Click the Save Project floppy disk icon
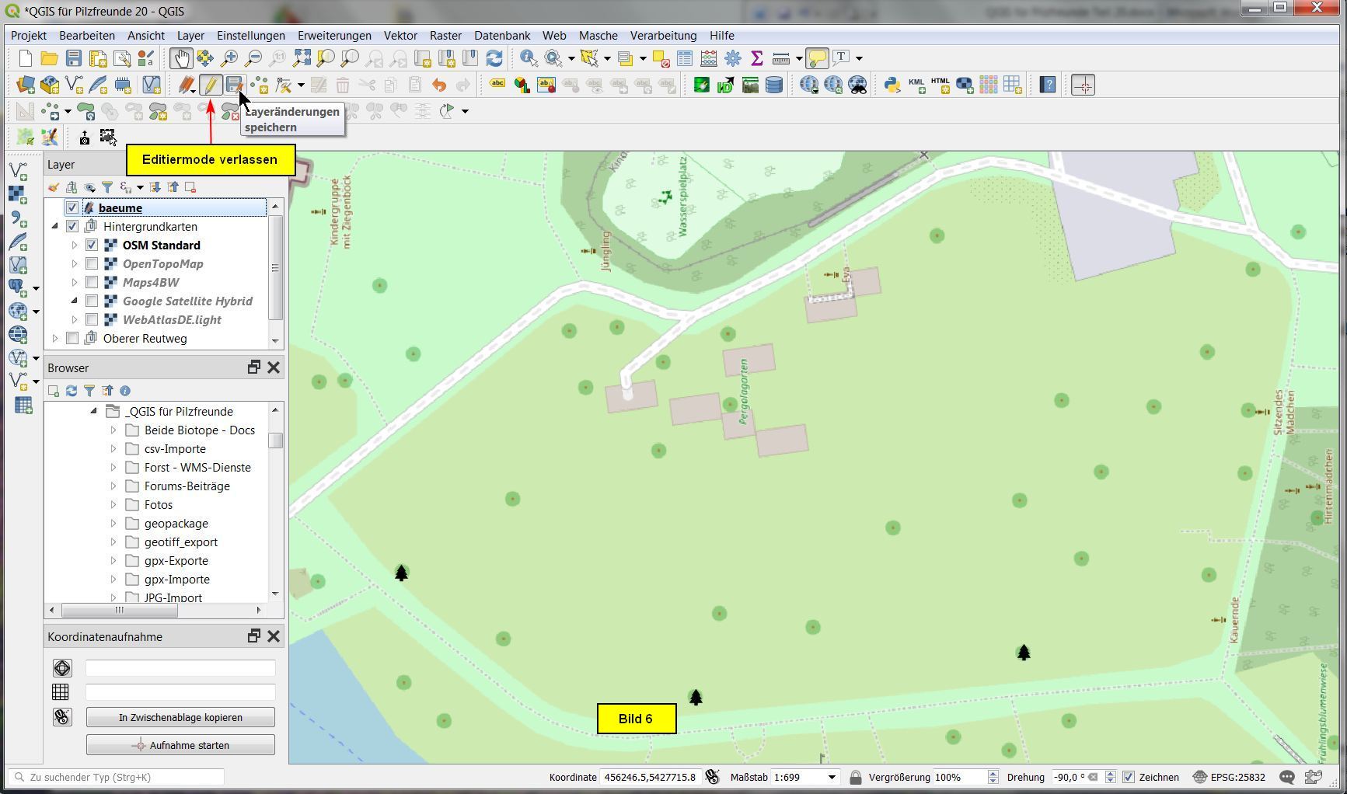The image size is (1347, 794). [x=74, y=58]
